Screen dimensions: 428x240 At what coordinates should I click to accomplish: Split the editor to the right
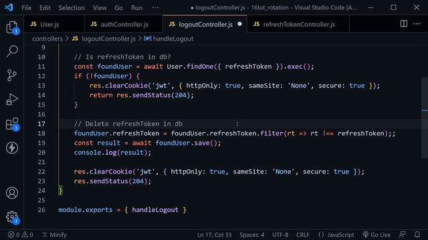tap(404, 24)
